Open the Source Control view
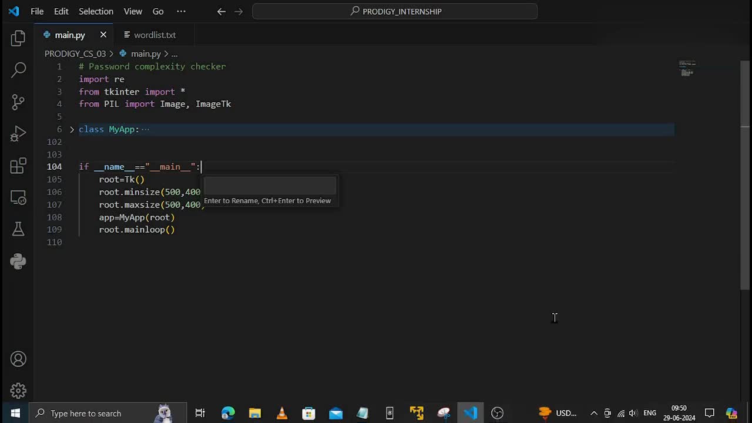The height and width of the screenshot is (423, 752). tap(18, 102)
